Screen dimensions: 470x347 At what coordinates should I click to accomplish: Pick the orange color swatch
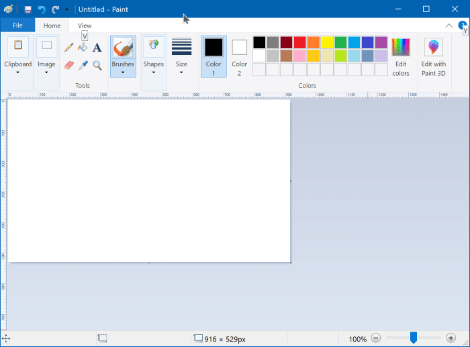tap(314, 42)
